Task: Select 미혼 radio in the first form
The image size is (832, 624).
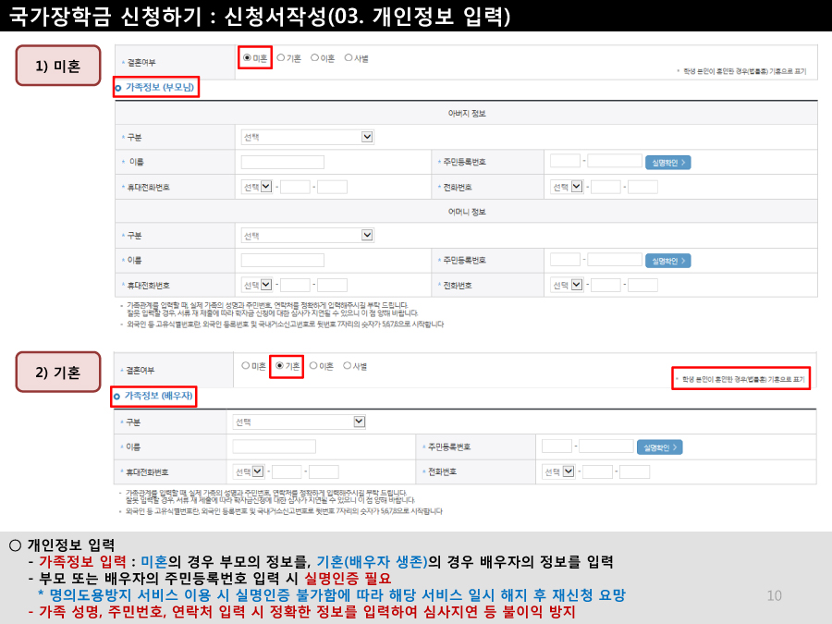Action: [247, 58]
